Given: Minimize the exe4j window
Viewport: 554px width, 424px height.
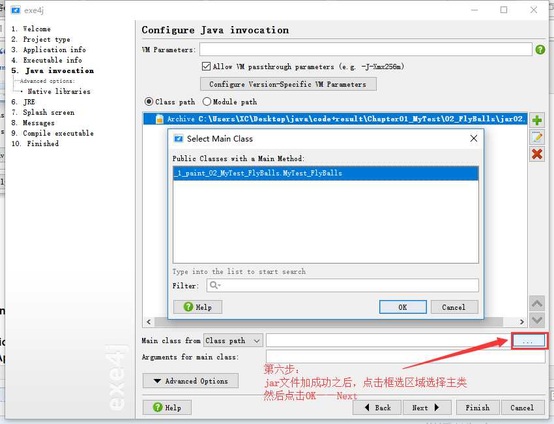Looking at the screenshot, I should [x=474, y=10].
